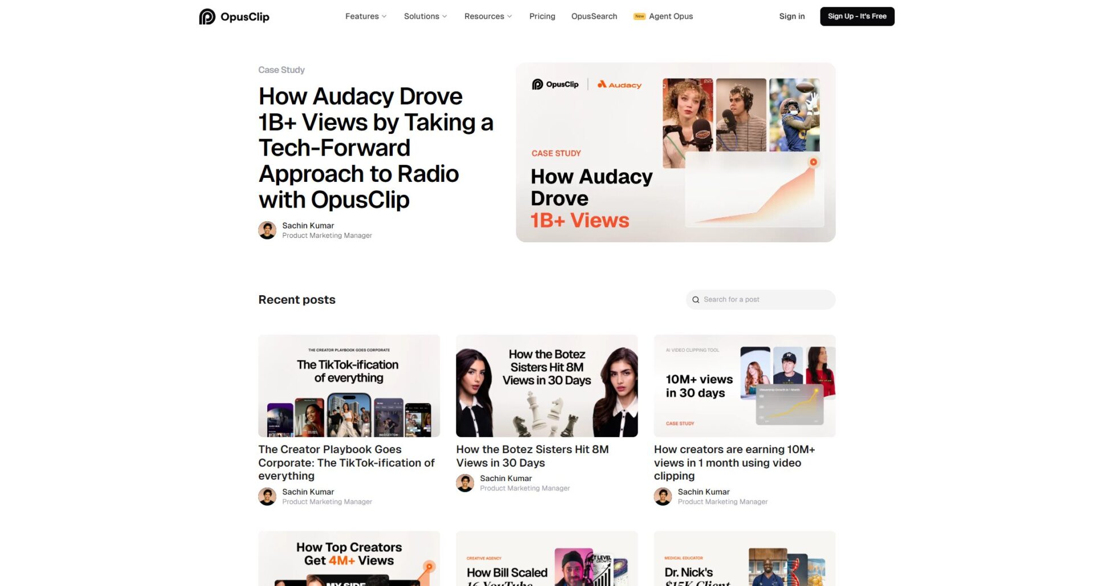This screenshot has width=1094, height=586.
Task: Click the Sign in link
Action: (x=792, y=17)
